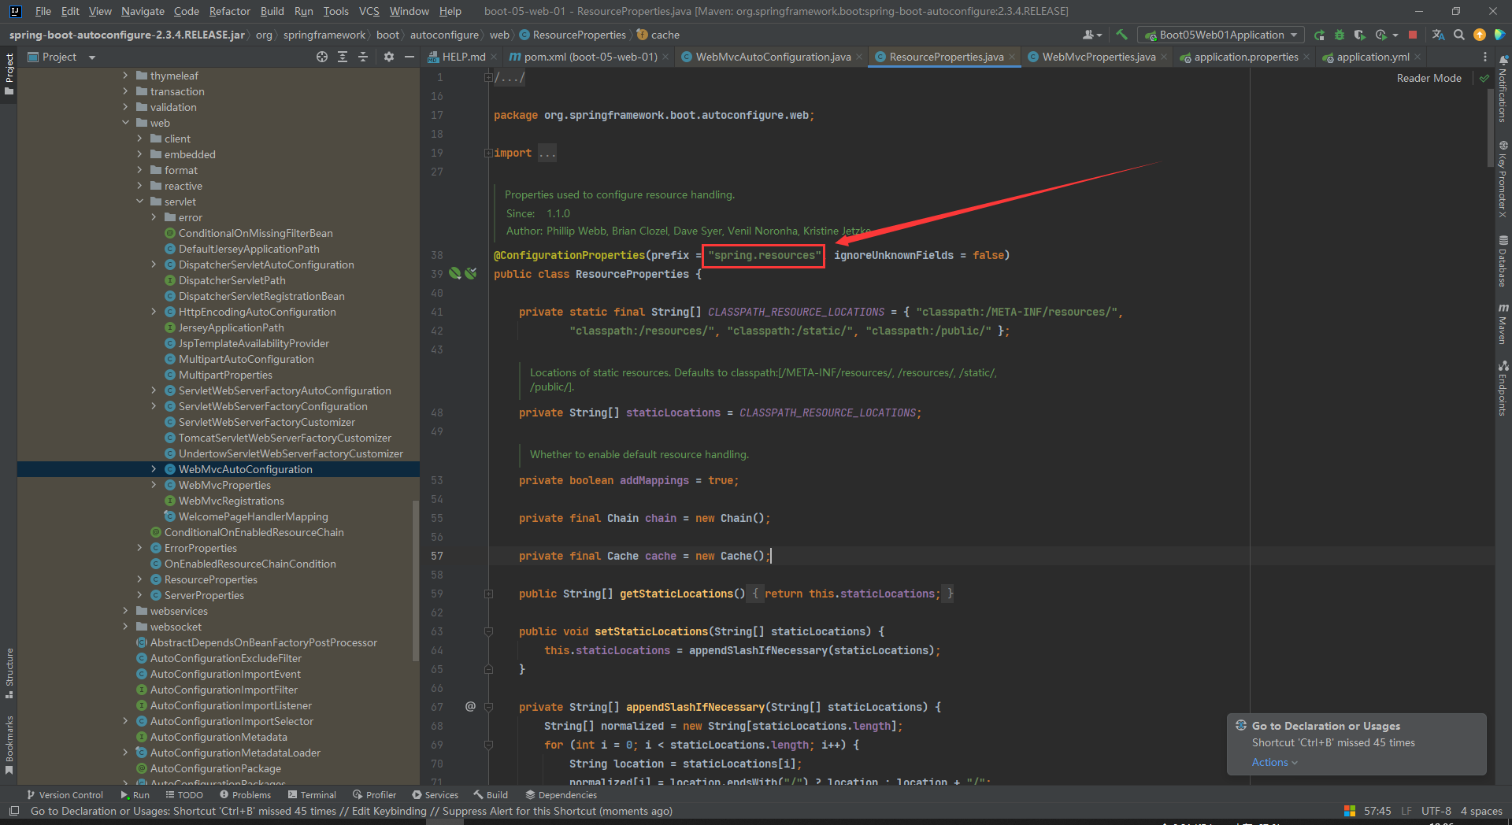Viewport: 1512px width, 825px height.
Task: Expand the webservices folder
Action: click(126, 611)
